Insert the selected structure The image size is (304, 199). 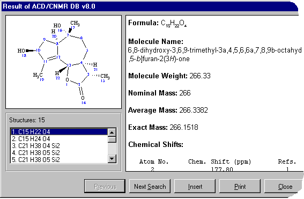point(195,186)
